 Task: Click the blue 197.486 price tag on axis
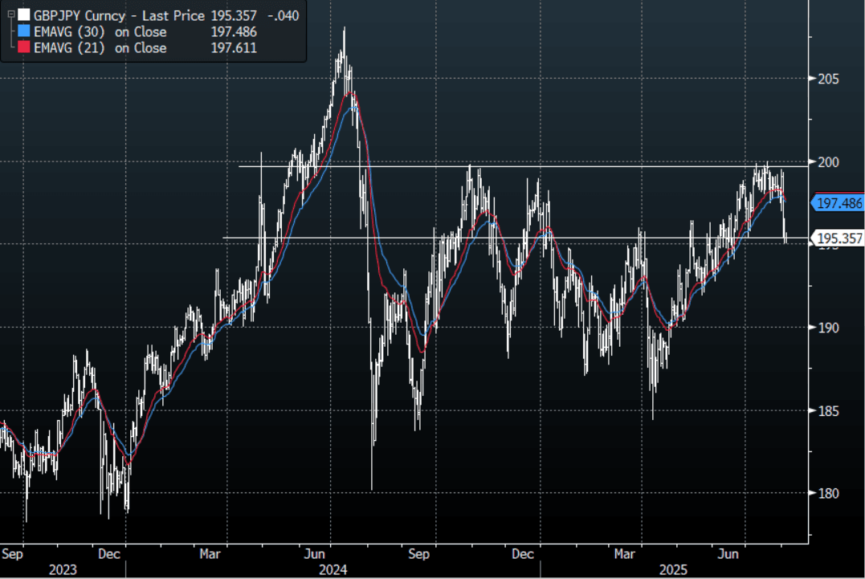[x=839, y=202]
